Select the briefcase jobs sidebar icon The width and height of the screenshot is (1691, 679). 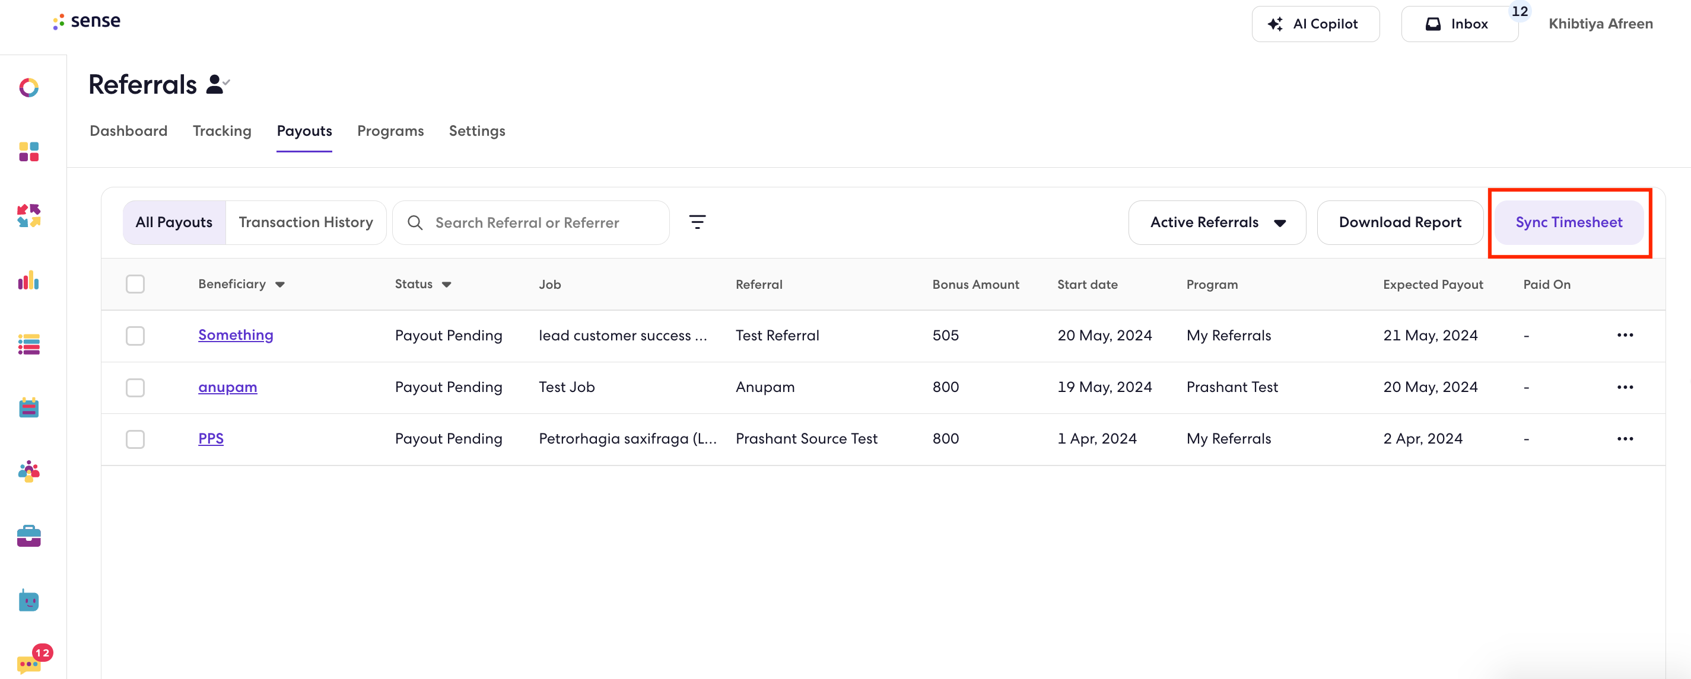pos(28,536)
